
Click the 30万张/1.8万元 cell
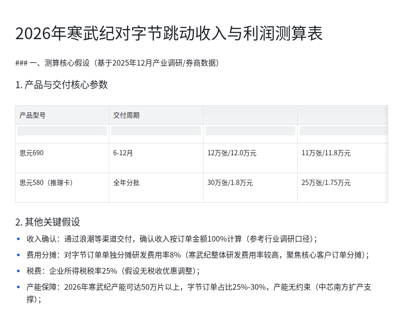tap(230, 183)
